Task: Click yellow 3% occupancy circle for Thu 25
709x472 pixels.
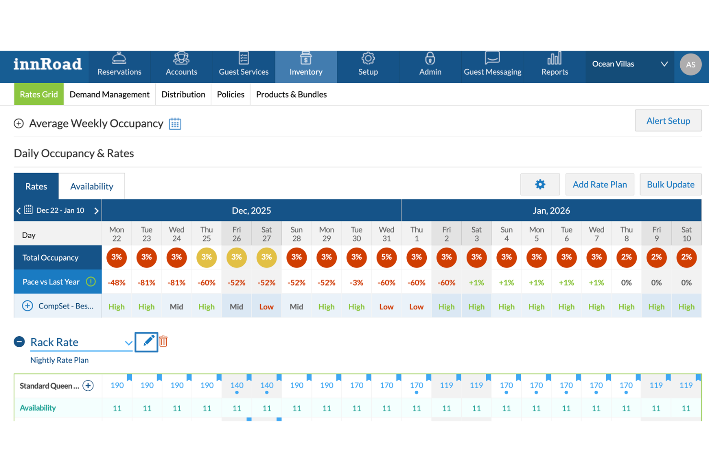Action: [206, 257]
